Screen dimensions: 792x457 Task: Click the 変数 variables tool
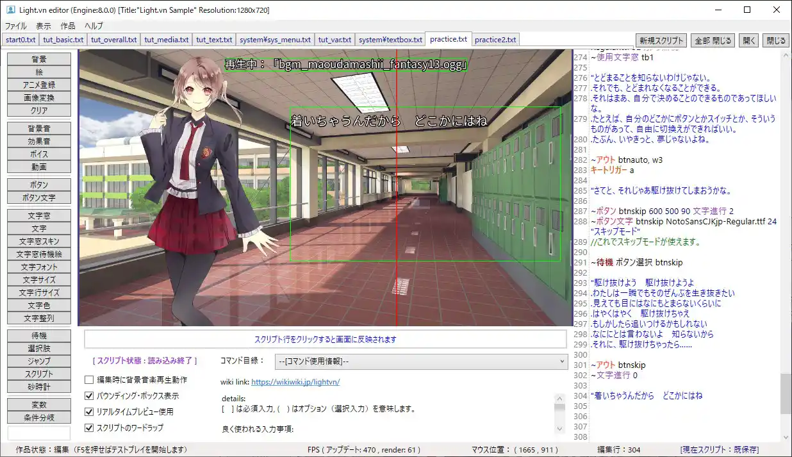[38, 404]
